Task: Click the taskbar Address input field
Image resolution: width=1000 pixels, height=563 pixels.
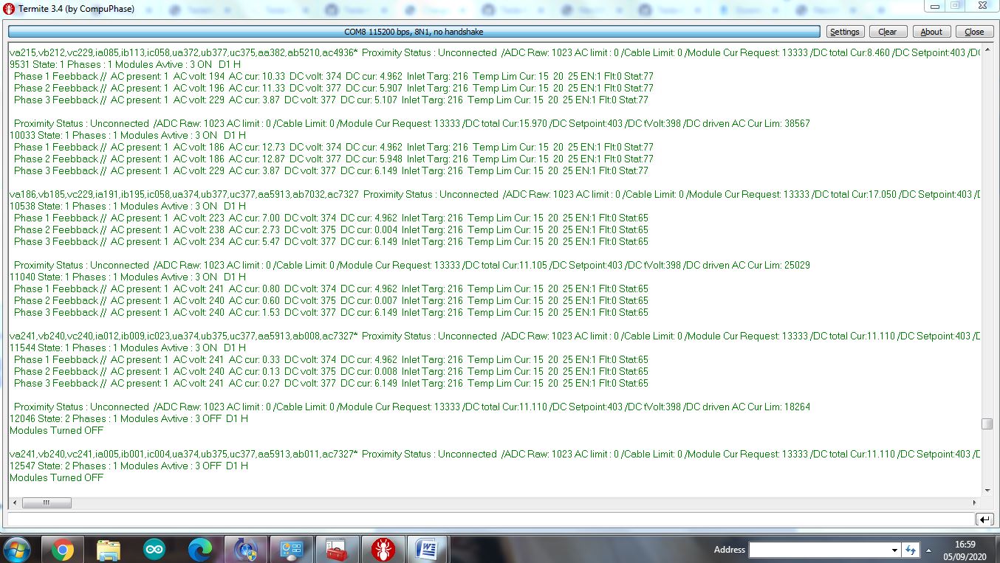Action: pyautogui.click(x=819, y=550)
